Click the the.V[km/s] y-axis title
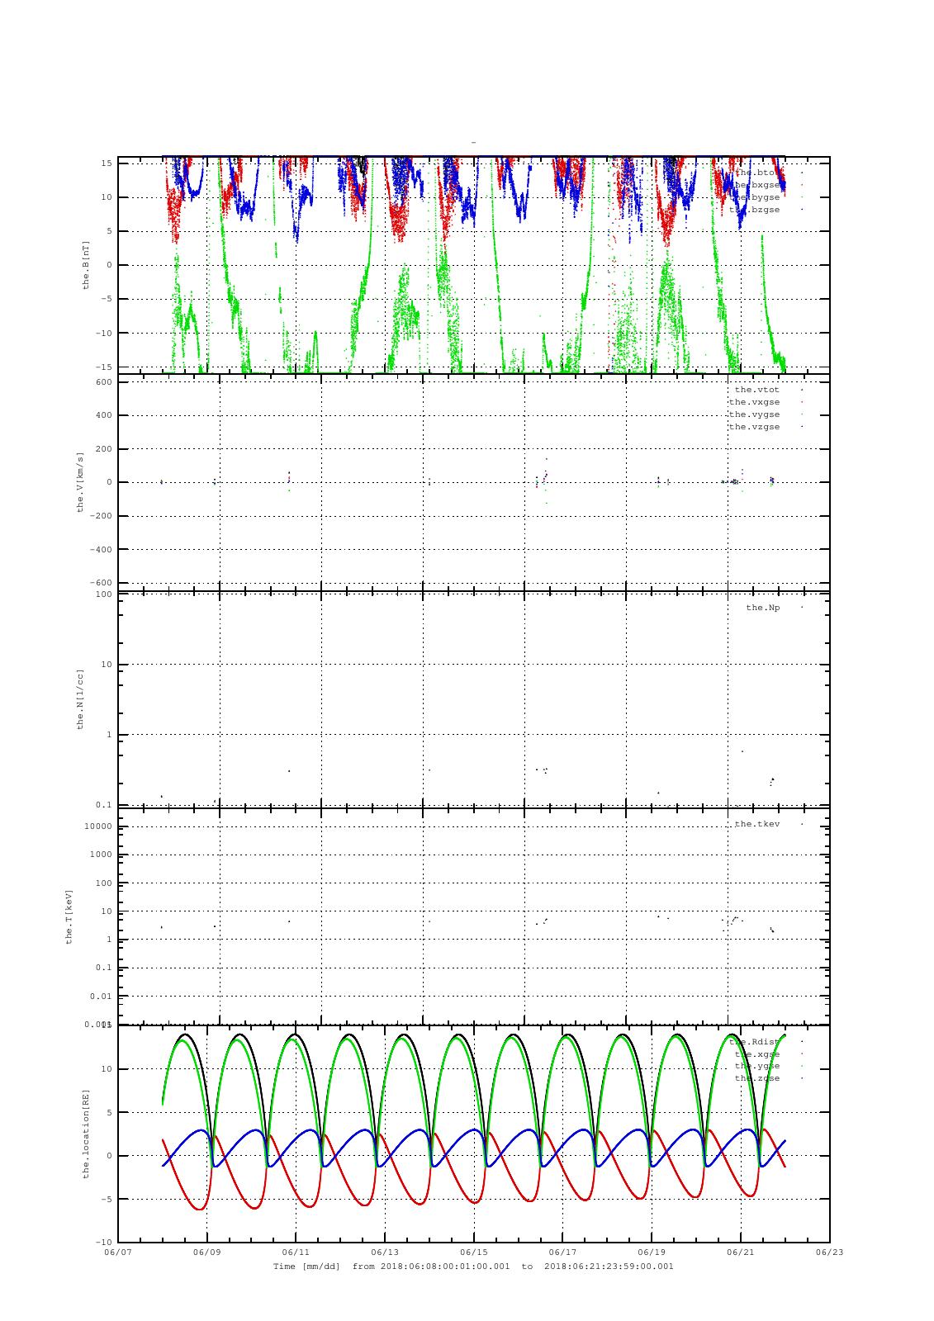 point(80,482)
